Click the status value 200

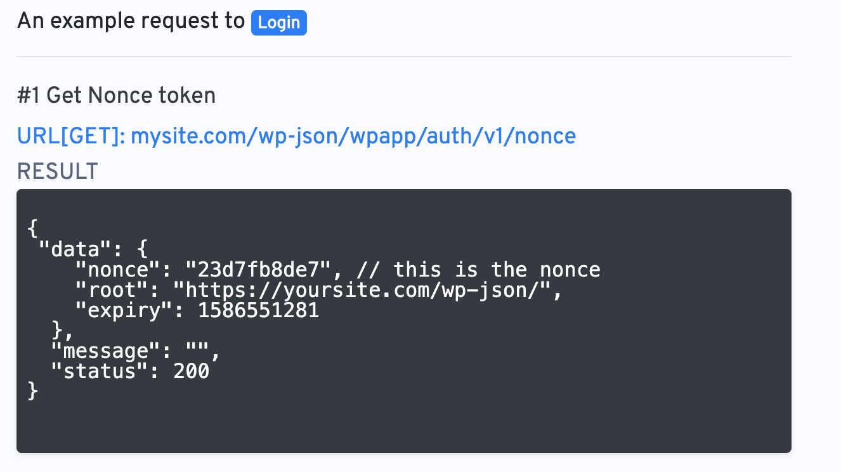click(191, 371)
